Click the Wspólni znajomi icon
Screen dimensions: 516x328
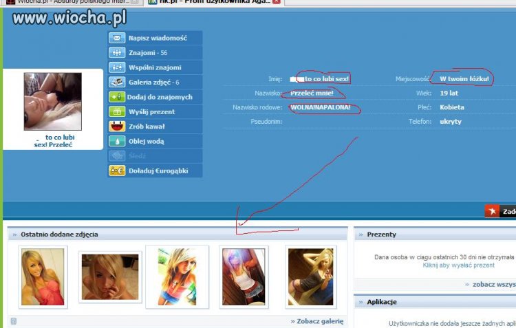tap(117, 67)
